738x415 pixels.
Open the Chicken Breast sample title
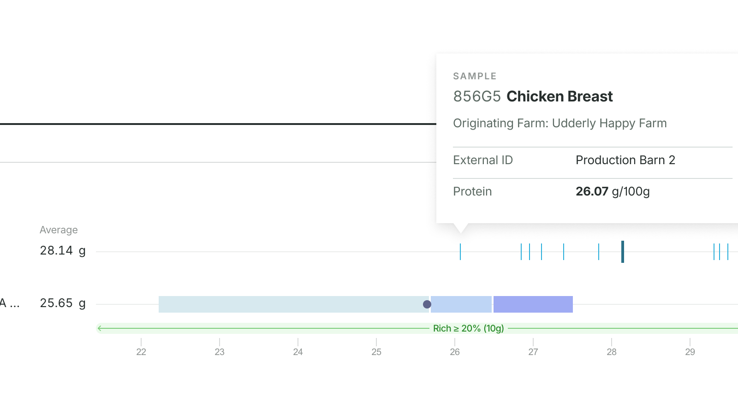559,96
